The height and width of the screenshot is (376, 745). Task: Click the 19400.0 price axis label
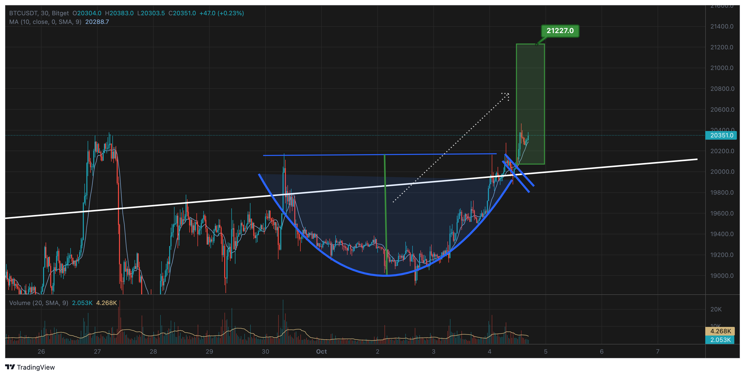click(x=722, y=234)
